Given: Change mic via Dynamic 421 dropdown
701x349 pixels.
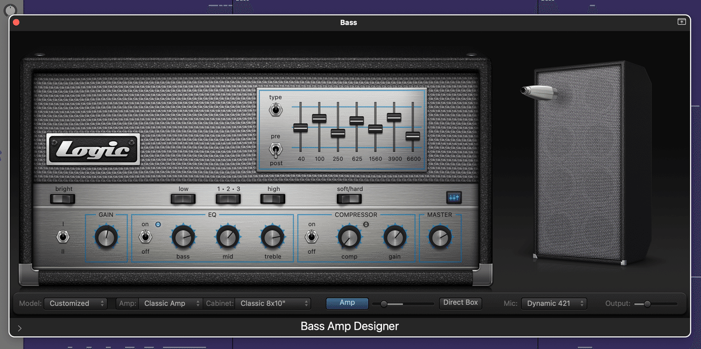Looking at the screenshot, I should 553,303.
